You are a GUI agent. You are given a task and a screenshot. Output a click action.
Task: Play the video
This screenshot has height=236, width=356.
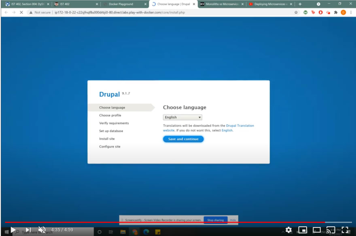(13, 230)
